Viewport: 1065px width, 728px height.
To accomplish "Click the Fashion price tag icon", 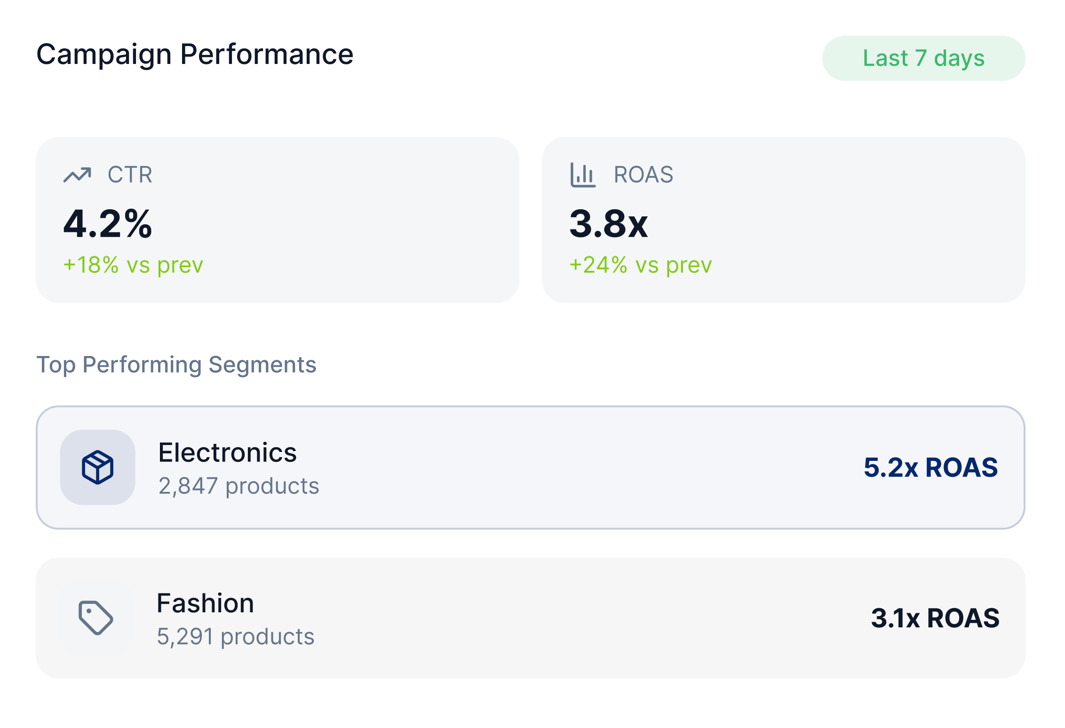I will point(96,617).
